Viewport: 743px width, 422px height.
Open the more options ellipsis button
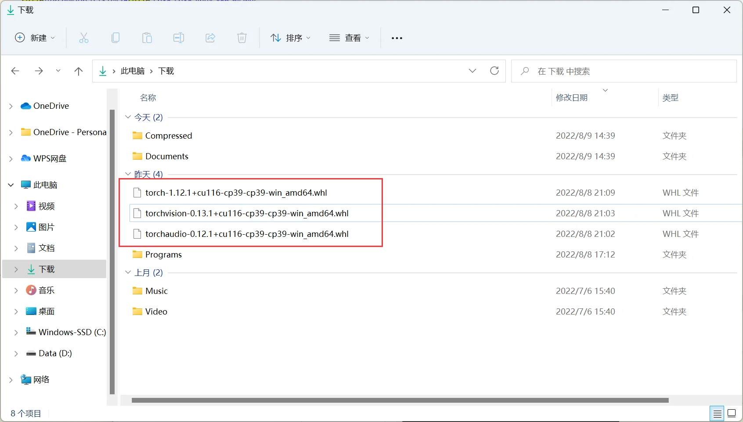tap(397, 38)
